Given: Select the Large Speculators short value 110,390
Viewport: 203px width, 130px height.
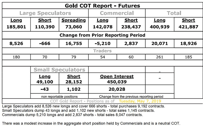Looking at the screenshot, I should click(x=45, y=27).
